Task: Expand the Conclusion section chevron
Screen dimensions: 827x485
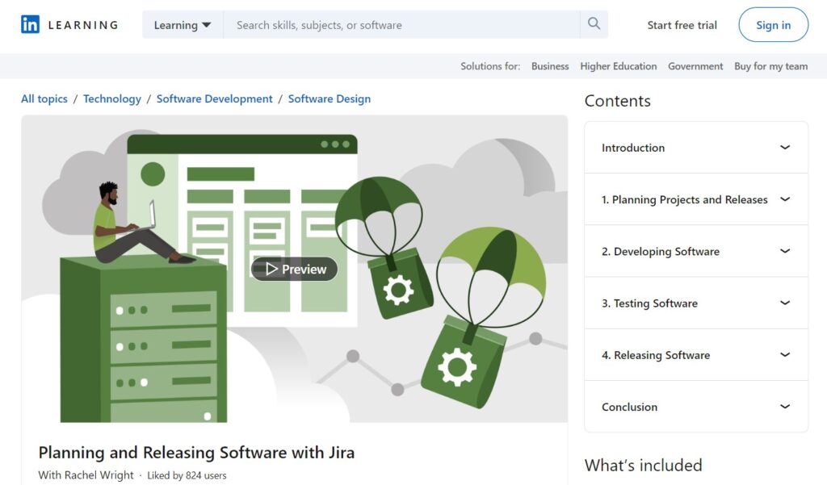Action: pos(785,407)
